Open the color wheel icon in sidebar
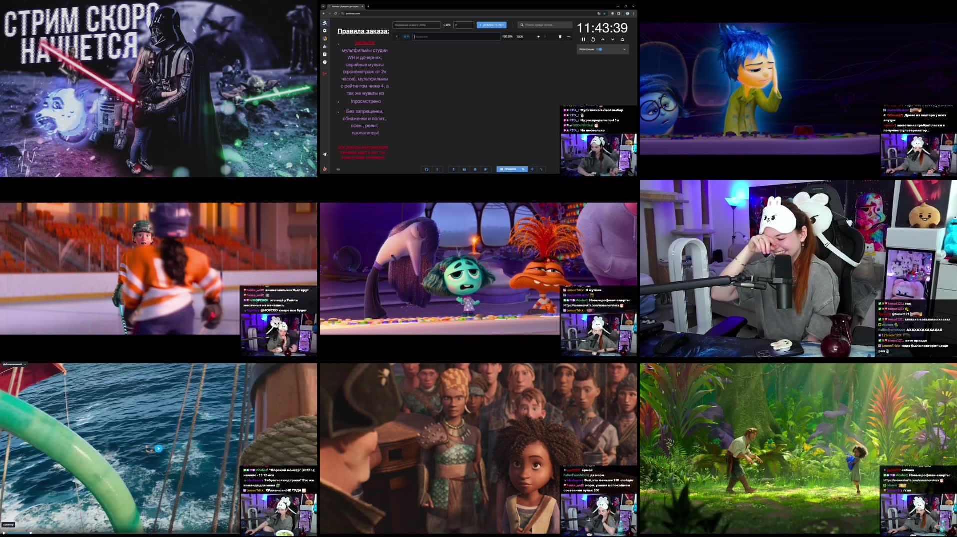Image resolution: width=957 pixels, height=537 pixels. [325, 38]
